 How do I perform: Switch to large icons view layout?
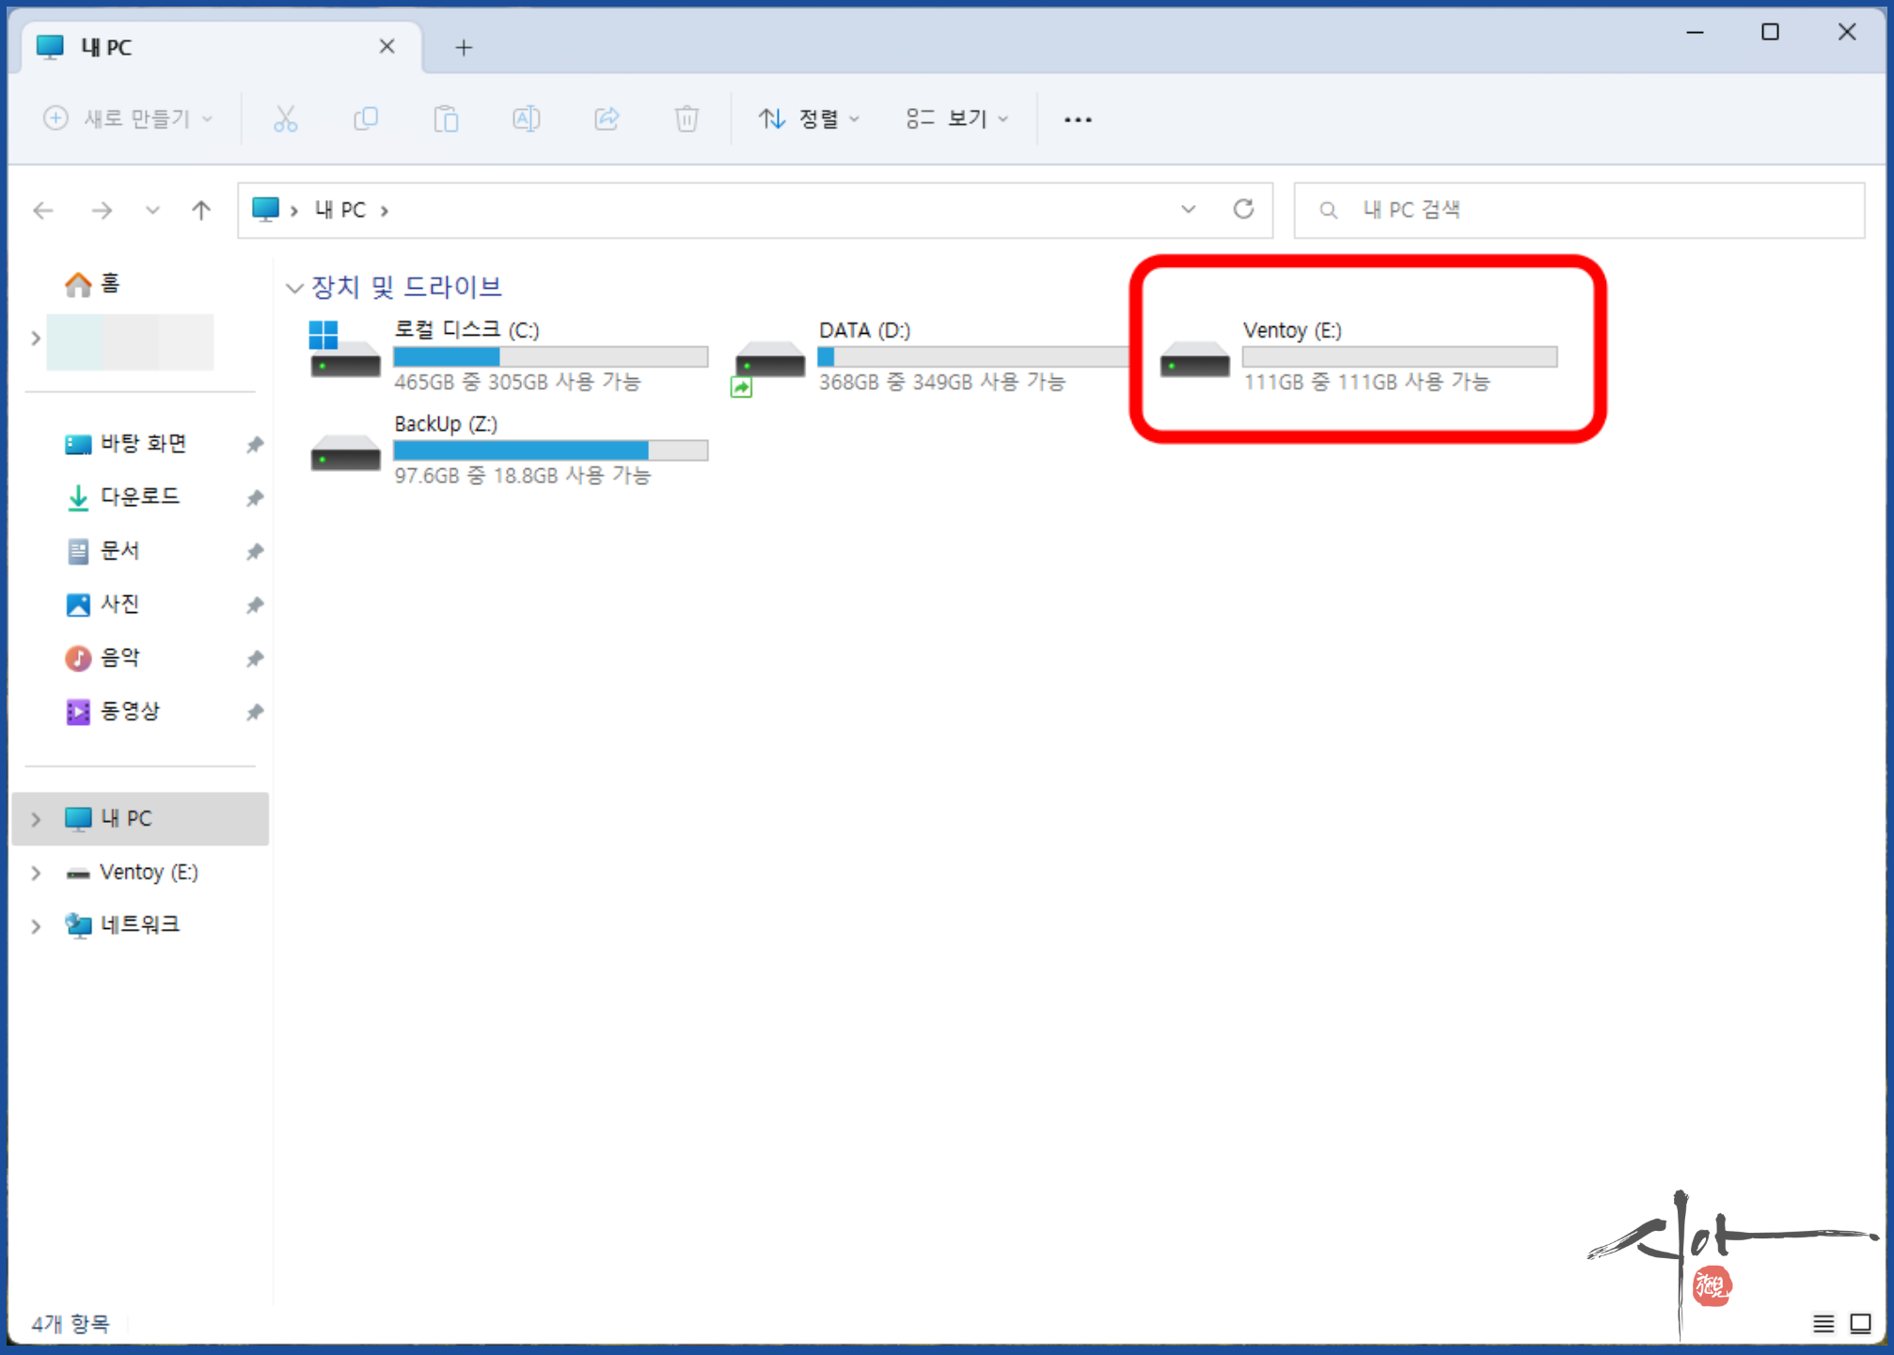click(x=1860, y=1323)
